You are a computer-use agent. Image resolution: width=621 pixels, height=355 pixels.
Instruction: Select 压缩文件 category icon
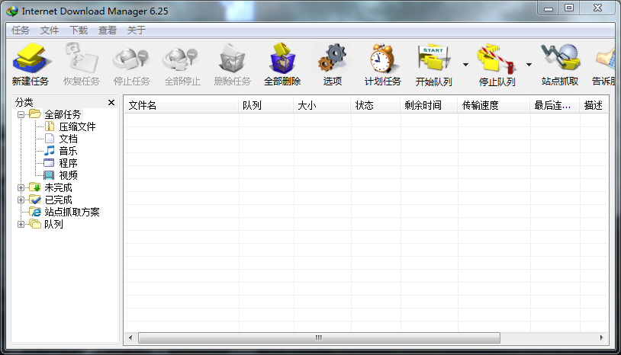[x=50, y=126]
